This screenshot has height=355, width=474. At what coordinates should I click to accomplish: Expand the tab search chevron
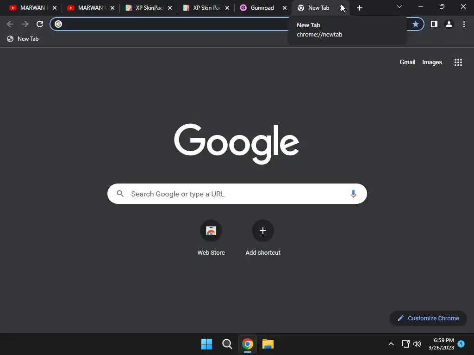(399, 6)
